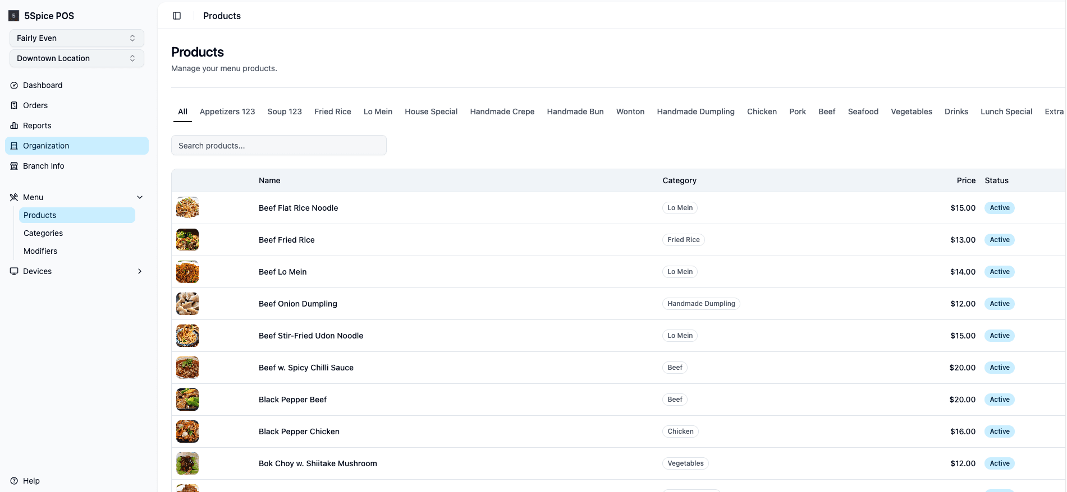This screenshot has height=492, width=1067.
Task: Open the Beef Onion Dumpling product name
Action: click(298, 304)
